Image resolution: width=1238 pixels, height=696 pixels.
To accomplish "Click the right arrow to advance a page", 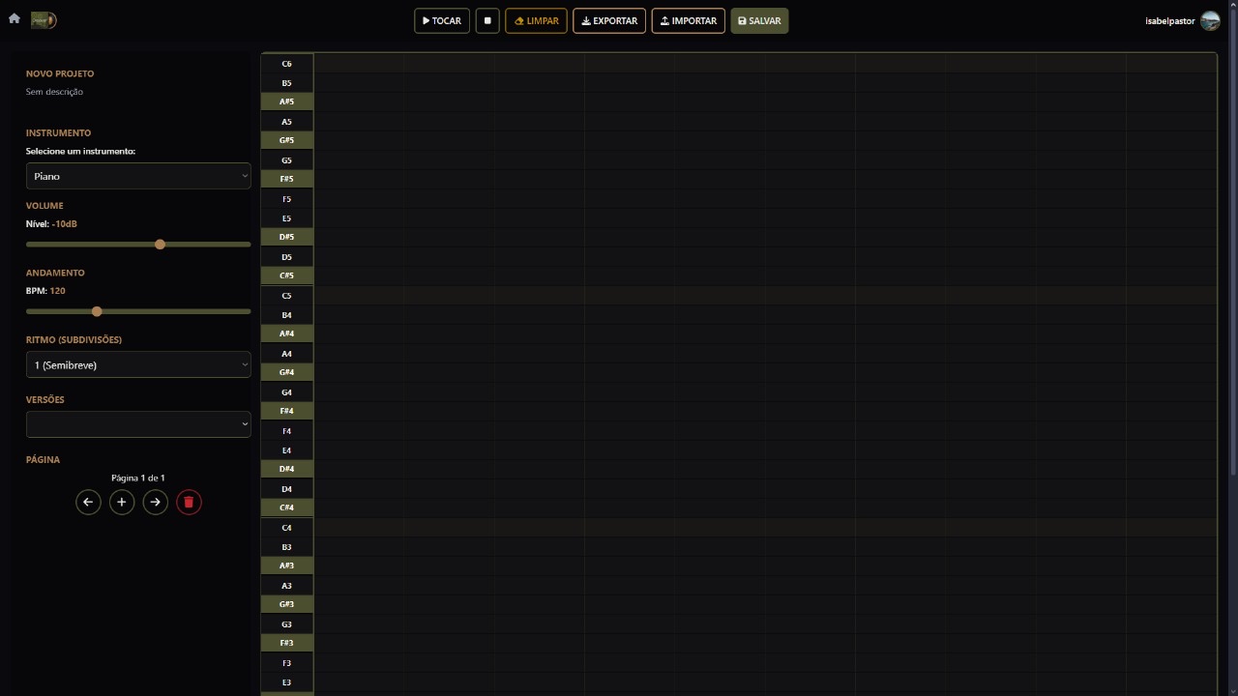I will pos(155,502).
